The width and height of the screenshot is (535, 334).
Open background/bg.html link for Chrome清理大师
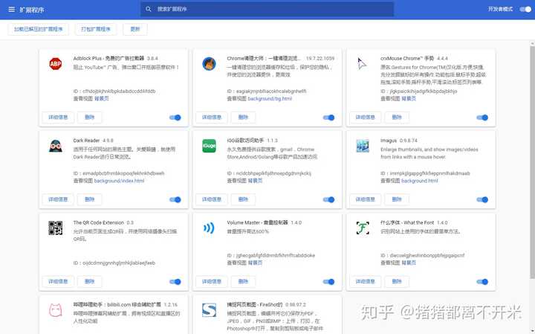click(x=270, y=99)
